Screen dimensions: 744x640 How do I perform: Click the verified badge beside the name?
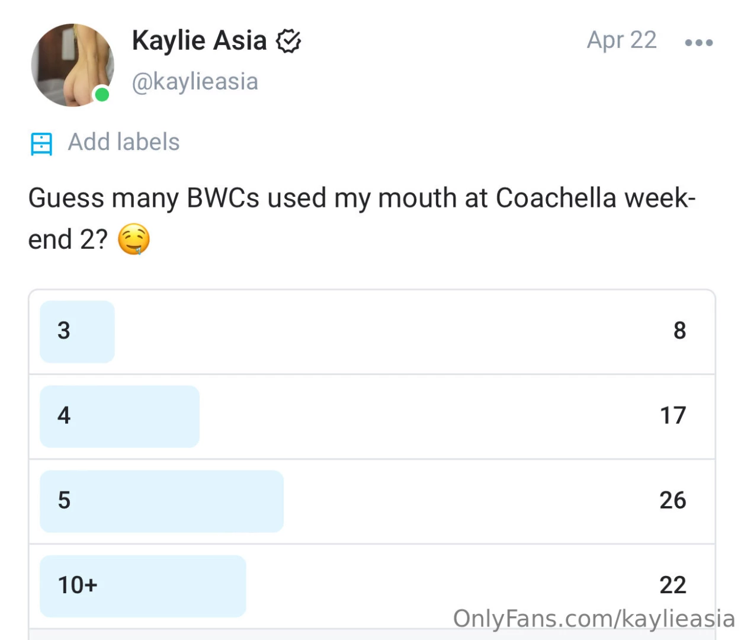[289, 41]
